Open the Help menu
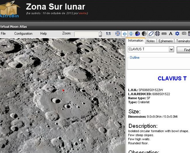Viewport: 190px width, 153px height. pos(43,34)
